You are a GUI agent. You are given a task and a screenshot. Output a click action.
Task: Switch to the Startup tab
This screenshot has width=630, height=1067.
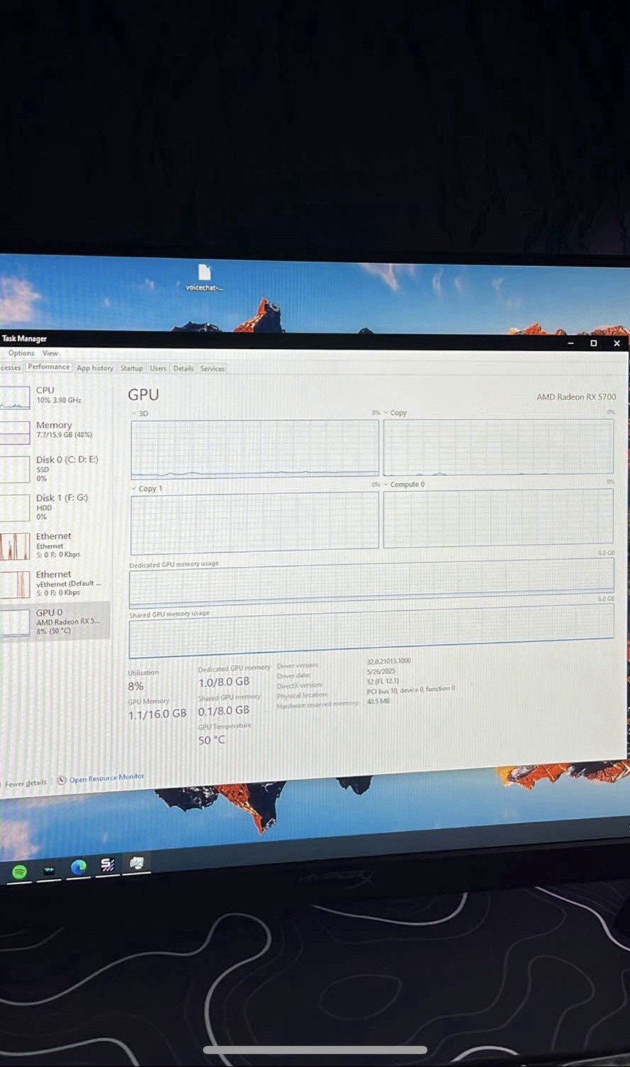coord(131,368)
